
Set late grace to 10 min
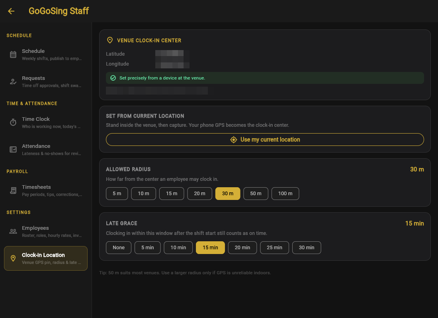click(x=178, y=248)
